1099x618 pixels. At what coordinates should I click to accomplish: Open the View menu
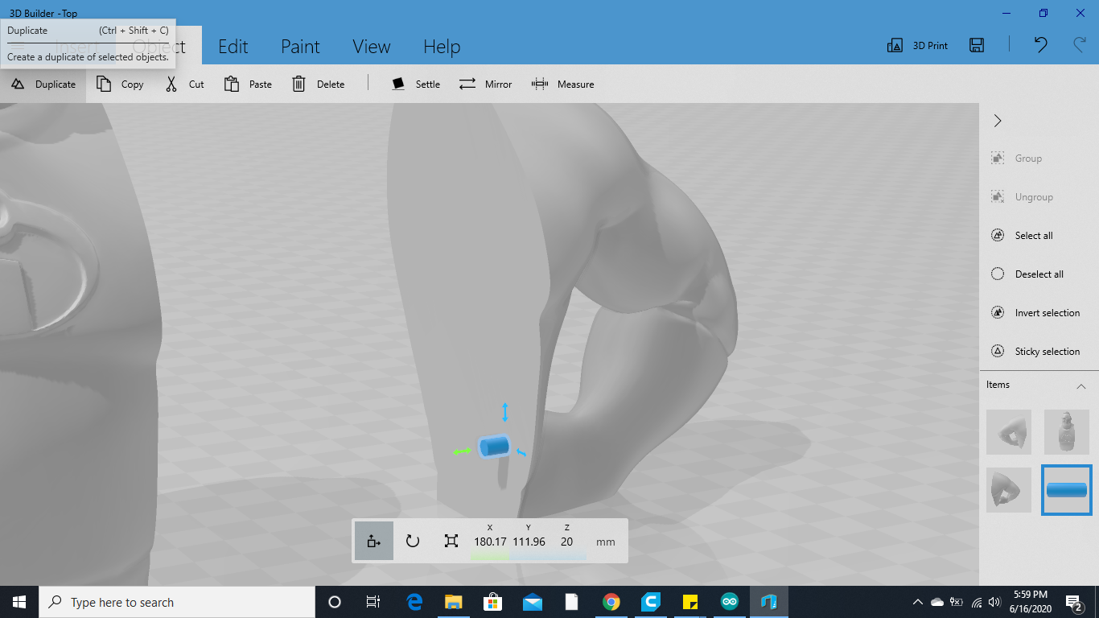click(x=371, y=46)
